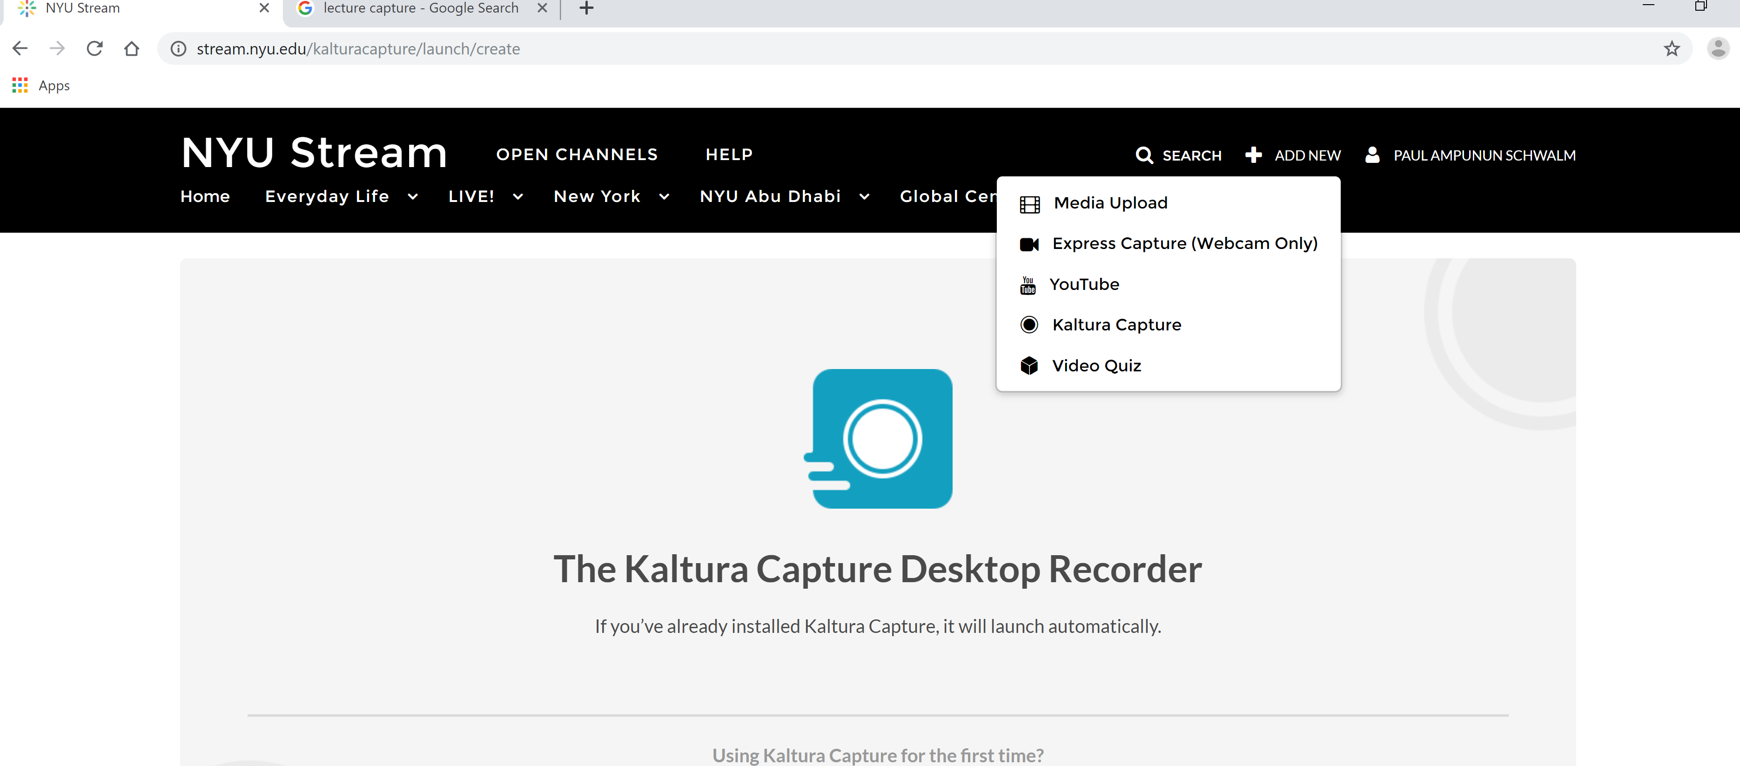Screen dimensions: 1740x766
Task: Open the OPEN CHANNELS link
Action: (576, 155)
